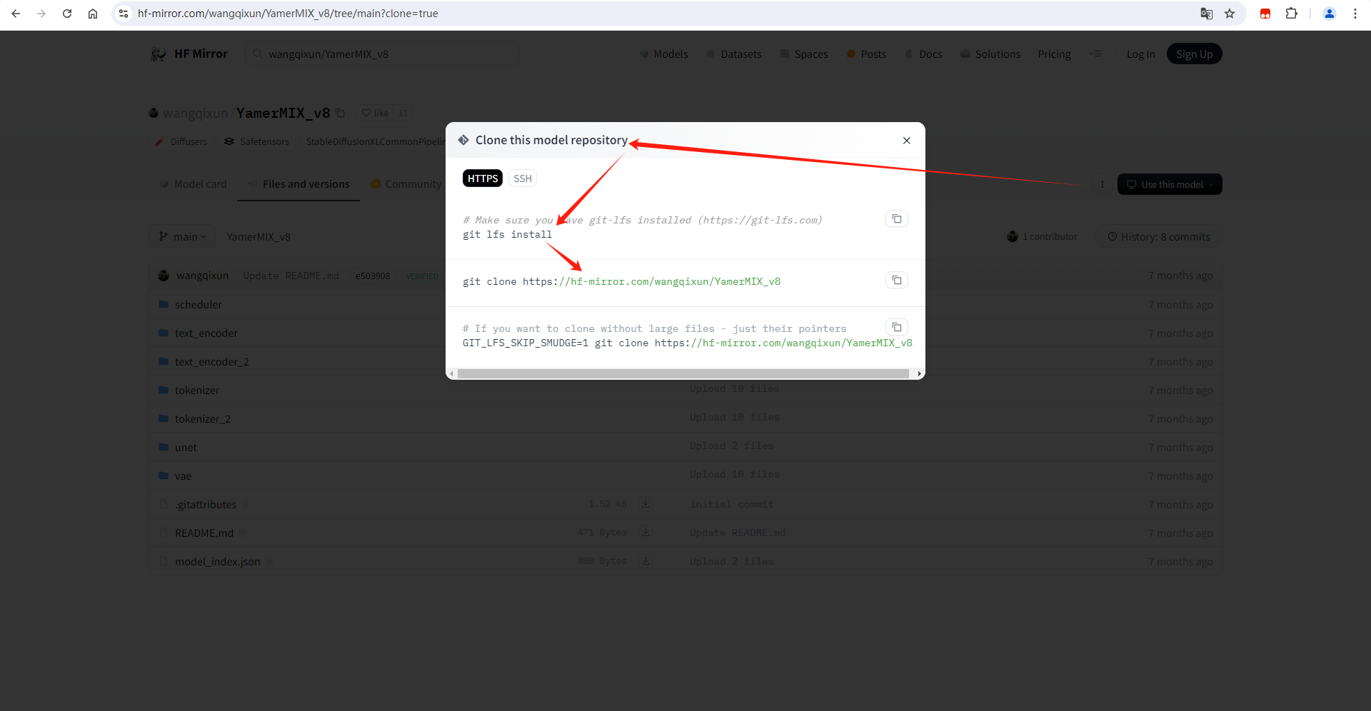View site information icon in address bar
1371x711 pixels.
124,14
